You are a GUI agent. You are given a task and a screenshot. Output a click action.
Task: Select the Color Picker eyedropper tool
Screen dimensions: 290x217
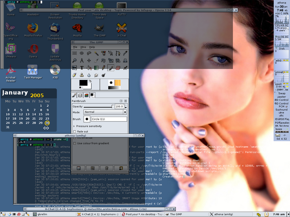pyautogui.click(x=125, y=53)
